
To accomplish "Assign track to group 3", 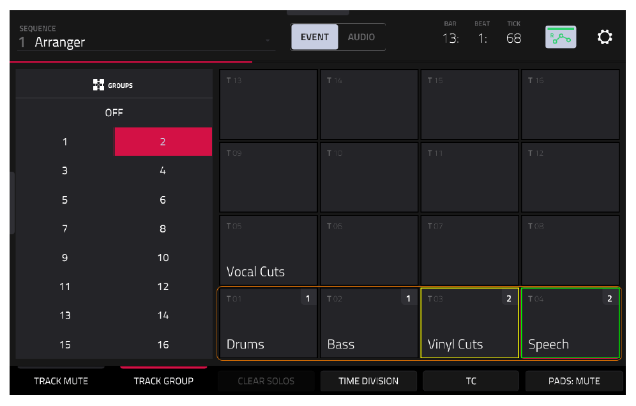I will pyautogui.click(x=65, y=170).
